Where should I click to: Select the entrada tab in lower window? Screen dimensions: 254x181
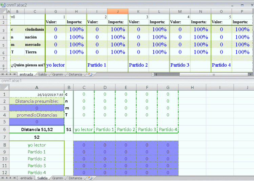coord(26,178)
